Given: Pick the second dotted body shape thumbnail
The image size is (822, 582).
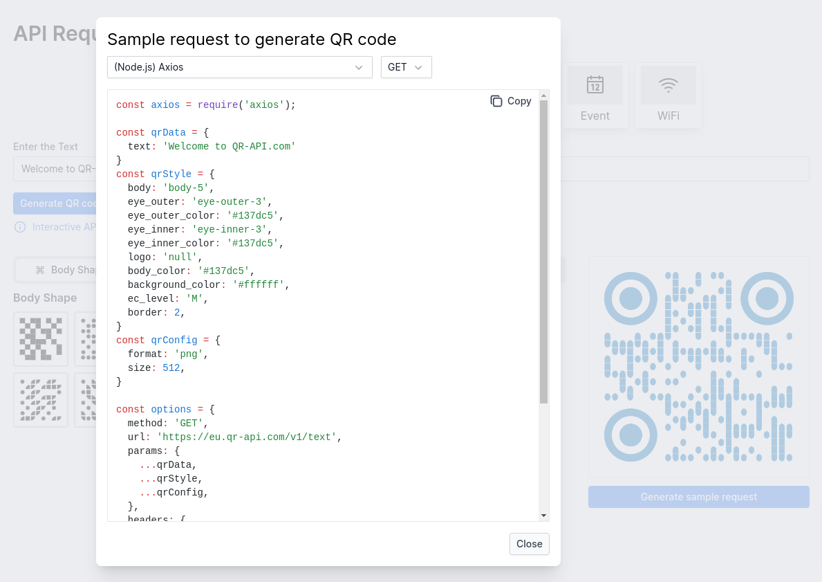Looking at the screenshot, I should (x=86, y=339).
